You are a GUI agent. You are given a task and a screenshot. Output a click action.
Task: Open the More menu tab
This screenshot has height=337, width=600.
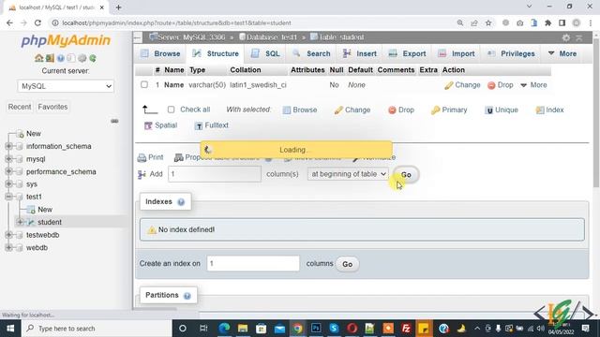(562, 54)
